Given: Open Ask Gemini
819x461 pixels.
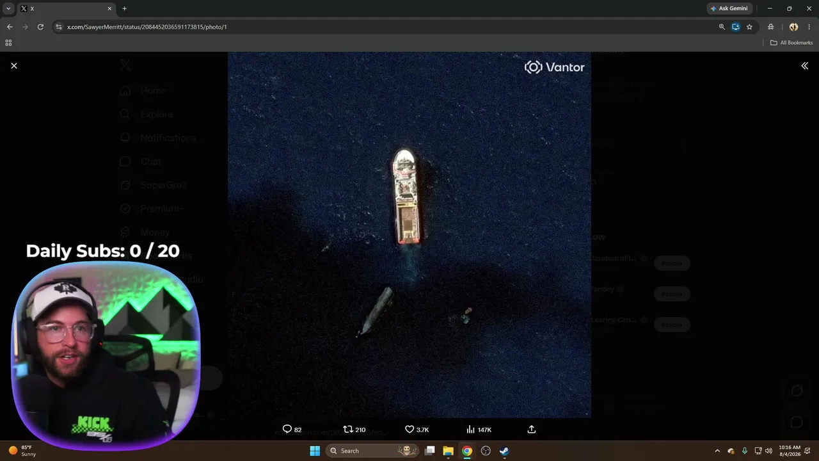Looking at the screenshot, I should [x=729, y=8].
